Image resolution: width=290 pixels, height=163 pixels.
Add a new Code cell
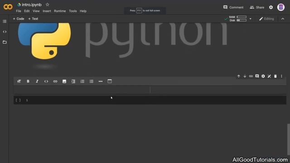click(x=19, y=19)
